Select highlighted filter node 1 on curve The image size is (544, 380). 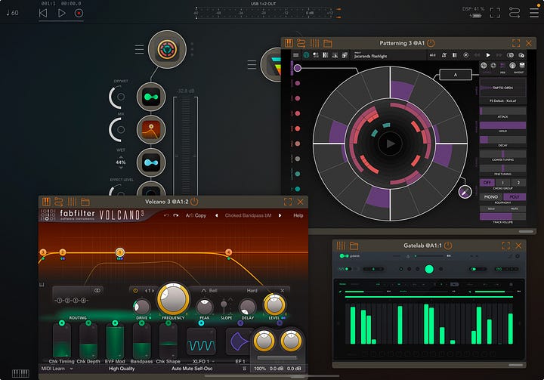[120, 252]
